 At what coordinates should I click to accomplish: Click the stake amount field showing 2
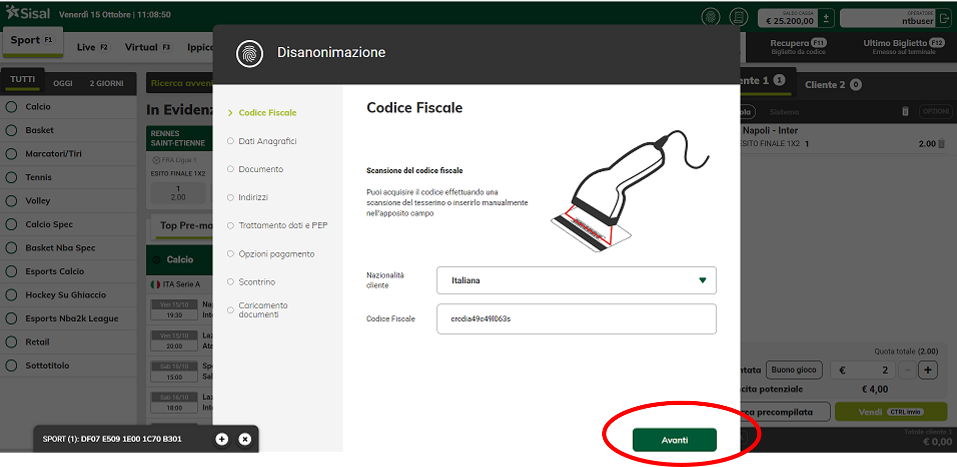[863, 370]
